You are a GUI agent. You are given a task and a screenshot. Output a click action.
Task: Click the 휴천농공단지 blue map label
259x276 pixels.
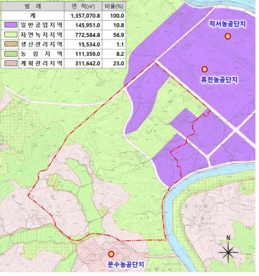pos(219,80)
